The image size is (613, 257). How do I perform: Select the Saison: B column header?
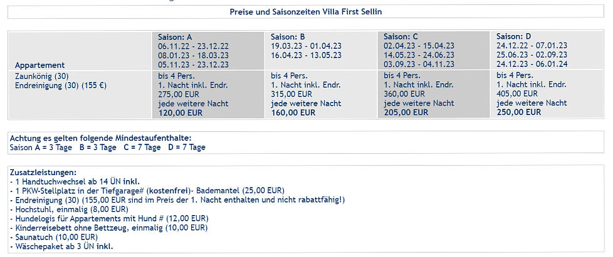coord(288,37)
